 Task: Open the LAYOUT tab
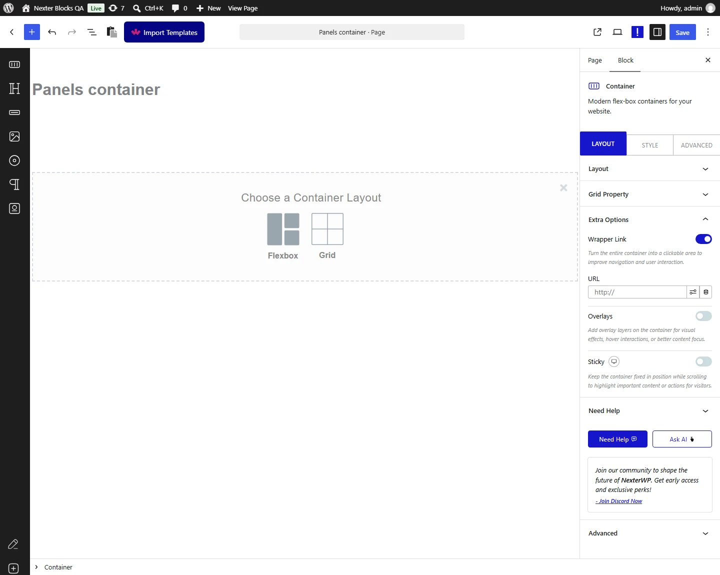(603, 143)
